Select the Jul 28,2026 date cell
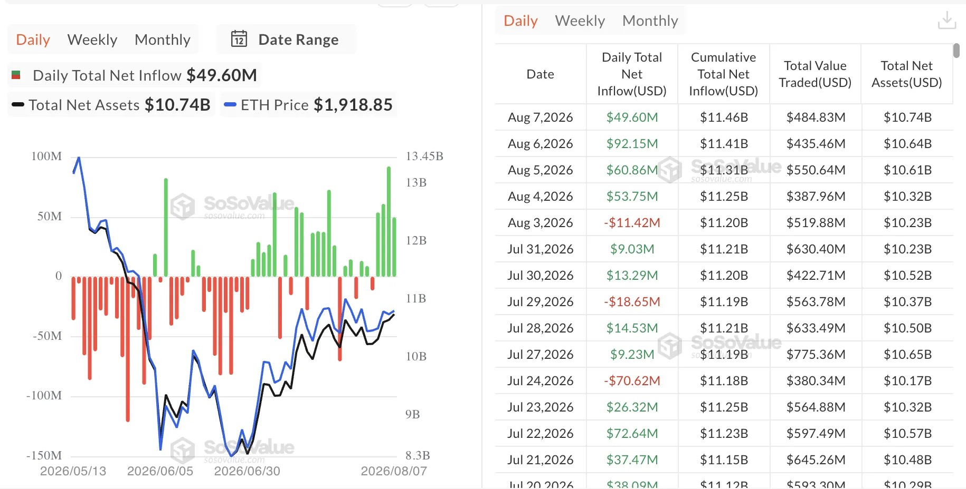The image size is (966, 489). click(x=541, y=328)
